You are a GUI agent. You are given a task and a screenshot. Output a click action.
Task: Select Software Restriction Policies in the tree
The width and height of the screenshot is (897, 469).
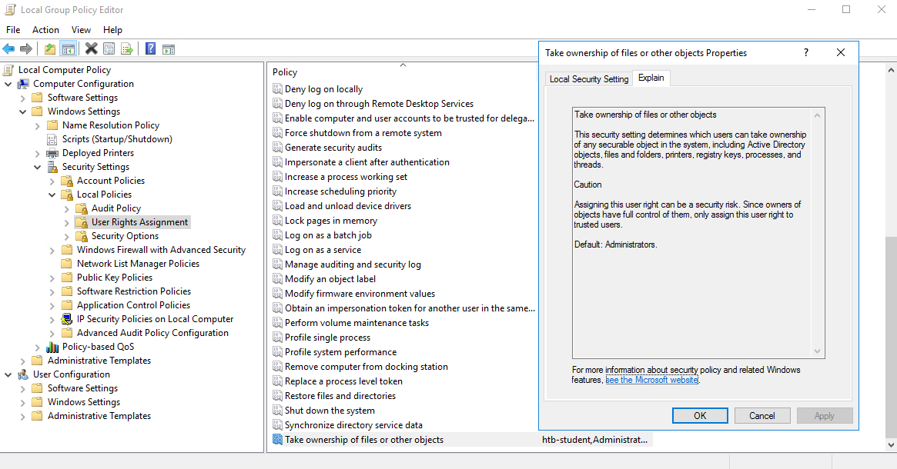(x=134, y=291)
